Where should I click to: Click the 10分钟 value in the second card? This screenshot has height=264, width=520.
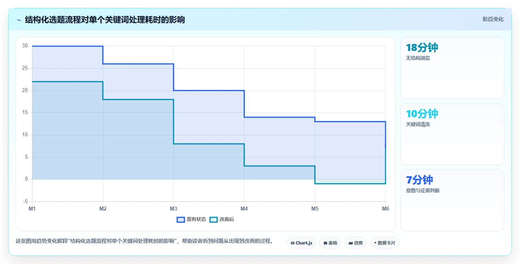click(422, 114)
